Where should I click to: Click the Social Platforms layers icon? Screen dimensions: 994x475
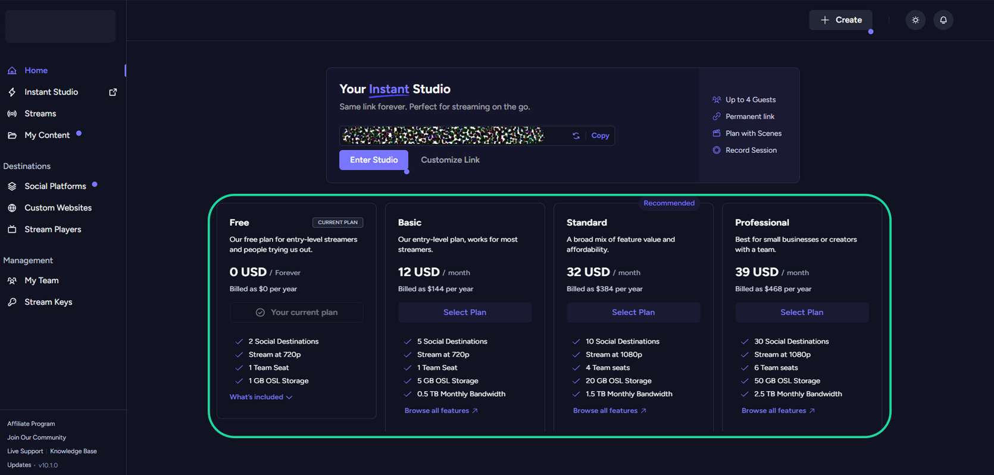12,186
